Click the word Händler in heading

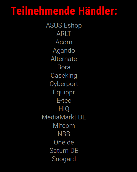[x=98, y=11]
